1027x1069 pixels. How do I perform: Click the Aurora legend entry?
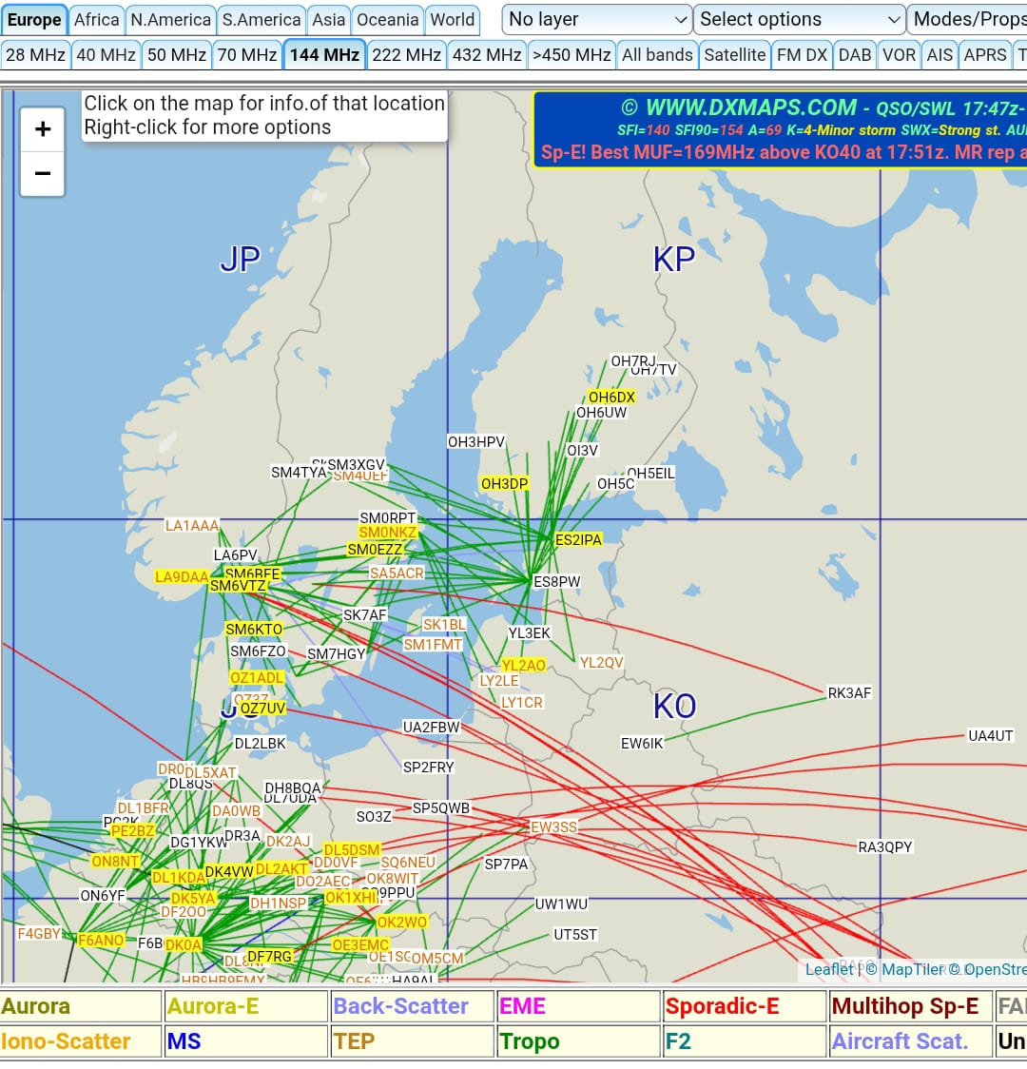81,1006
